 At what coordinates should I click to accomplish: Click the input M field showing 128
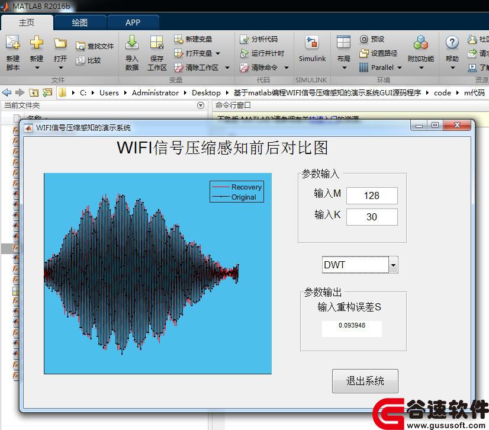coord(372,195)
